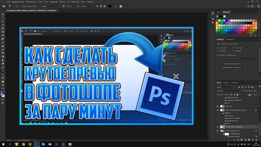The width and height of the screenshot is (261, 147).
Task: Click foreground color swatch in toolbox
Action: point(2,94)
